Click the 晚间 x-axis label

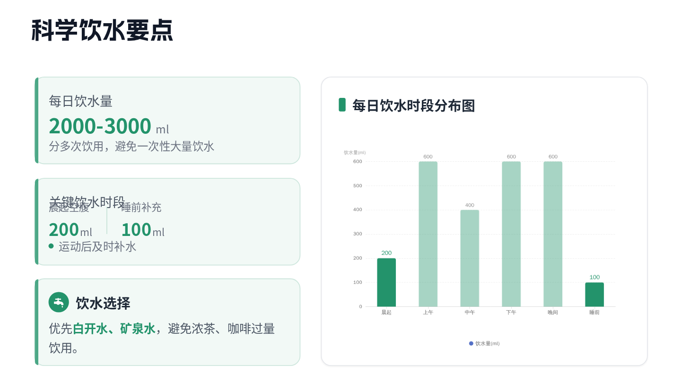point(553,313)
